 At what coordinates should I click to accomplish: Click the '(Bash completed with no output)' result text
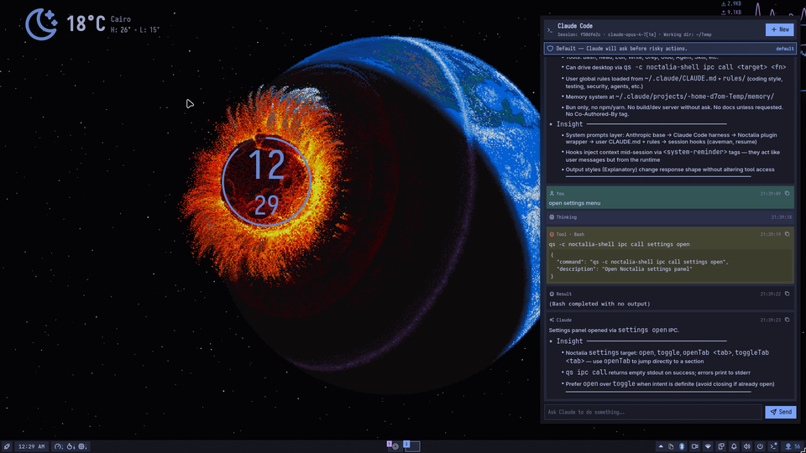coord(599,304)
